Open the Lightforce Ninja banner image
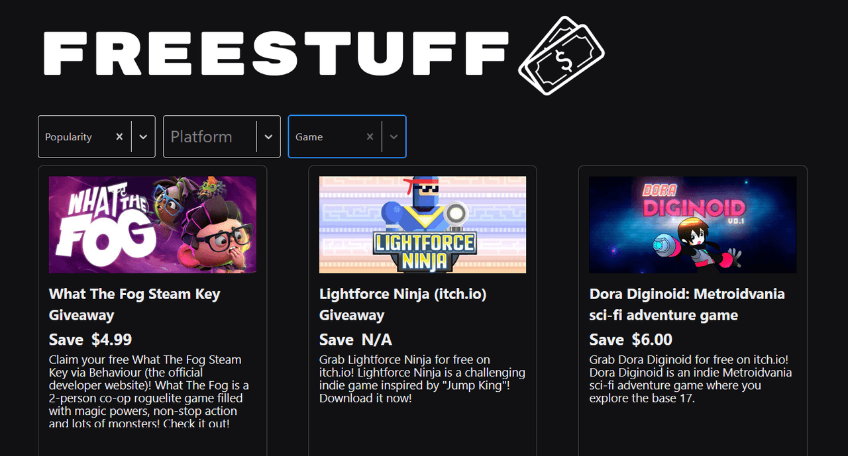The image size is (848, 456). coord(423,224)
